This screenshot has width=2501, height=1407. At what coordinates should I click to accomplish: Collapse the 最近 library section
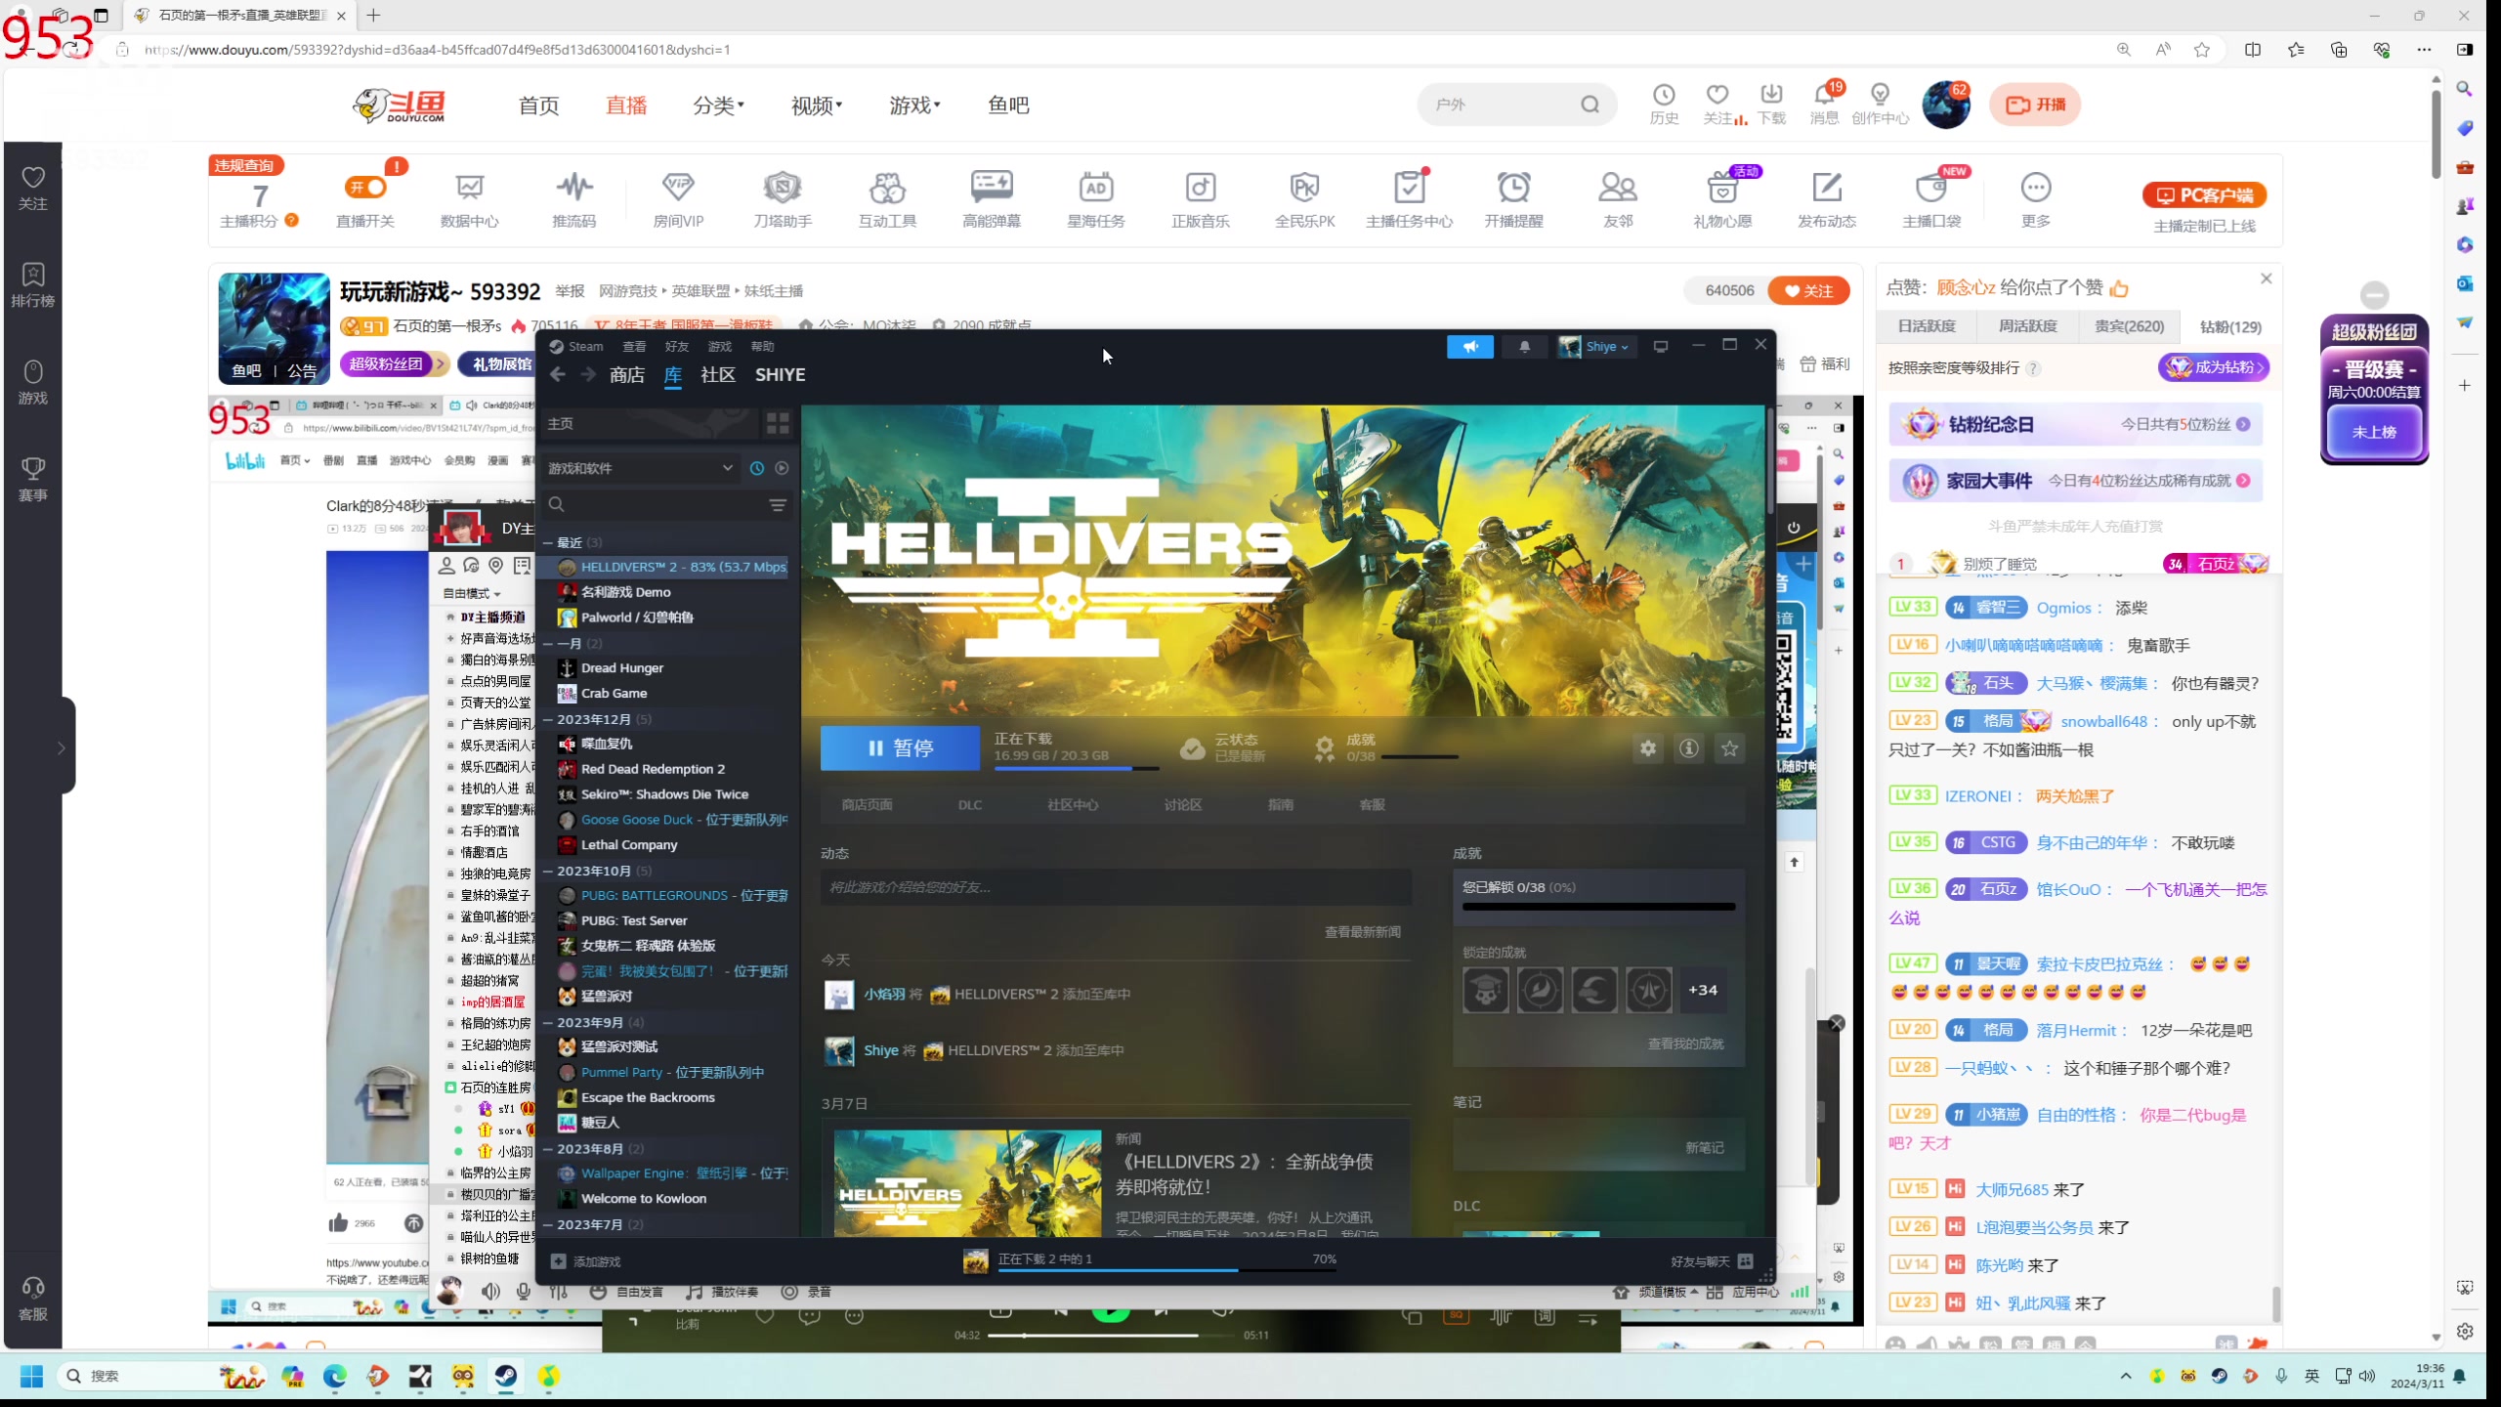548,542
